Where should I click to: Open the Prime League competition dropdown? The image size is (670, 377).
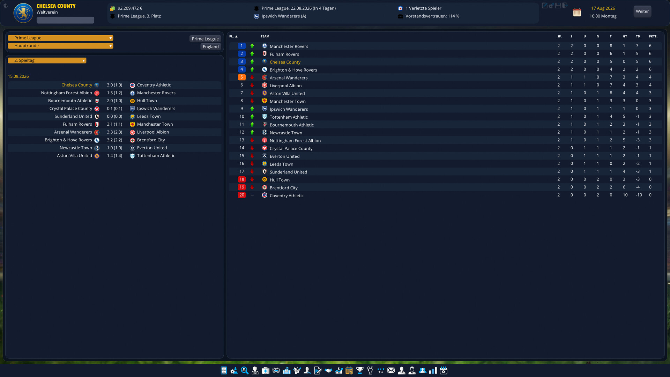tap(60, 38)
